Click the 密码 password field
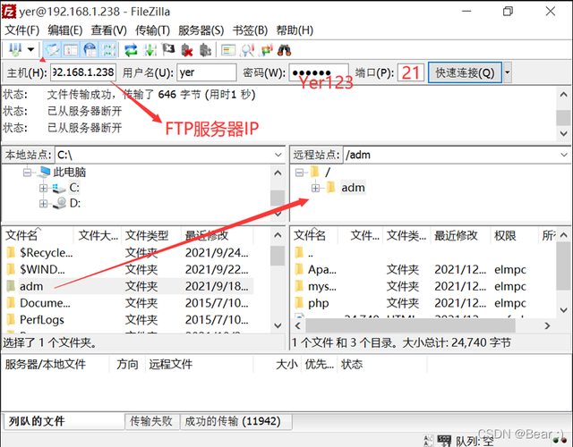Viewport: 573px width, 447px height. pos(319,72)
